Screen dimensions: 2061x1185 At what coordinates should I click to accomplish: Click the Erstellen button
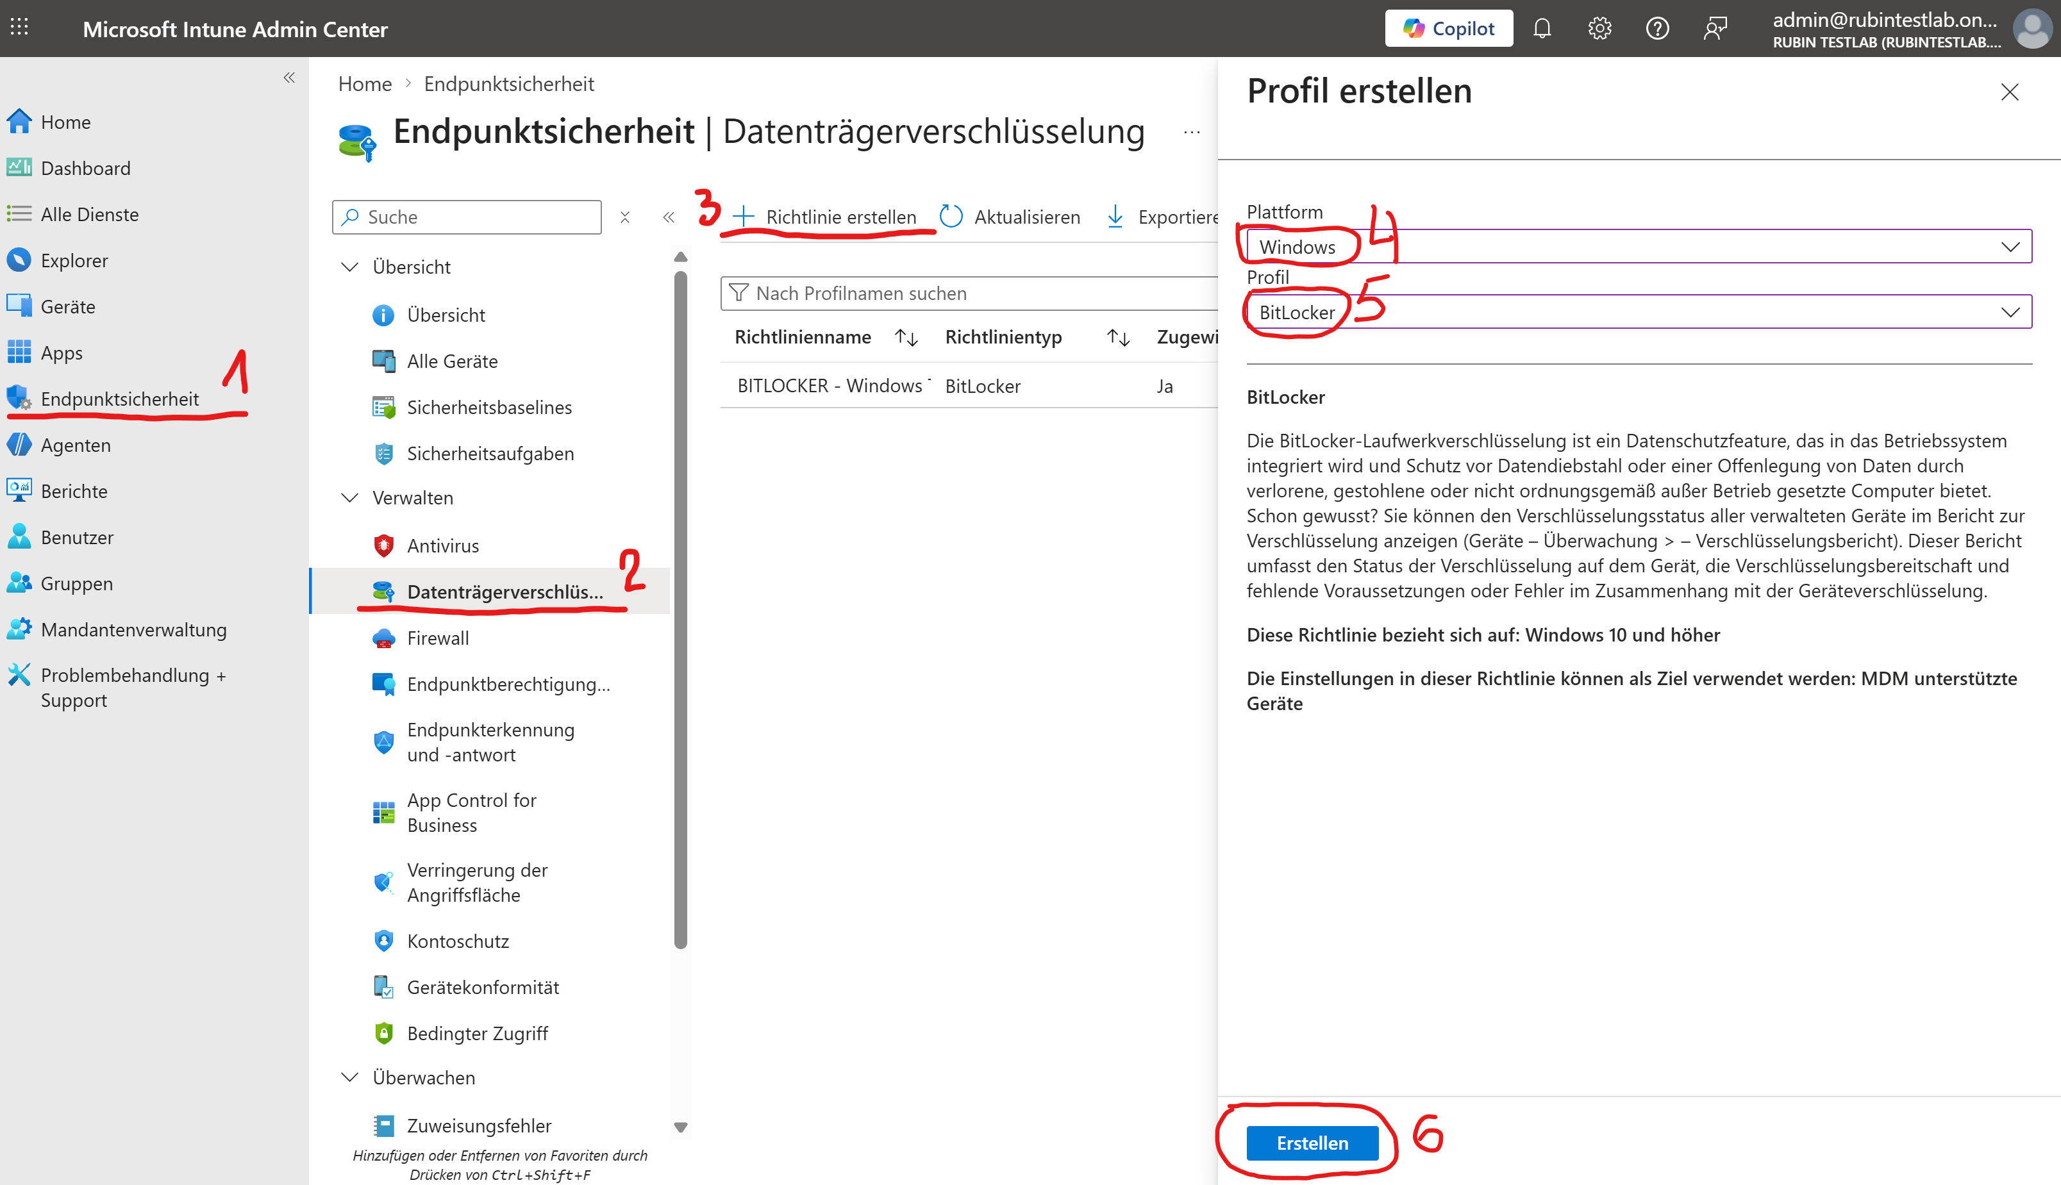click(x=1312, y=1143)
